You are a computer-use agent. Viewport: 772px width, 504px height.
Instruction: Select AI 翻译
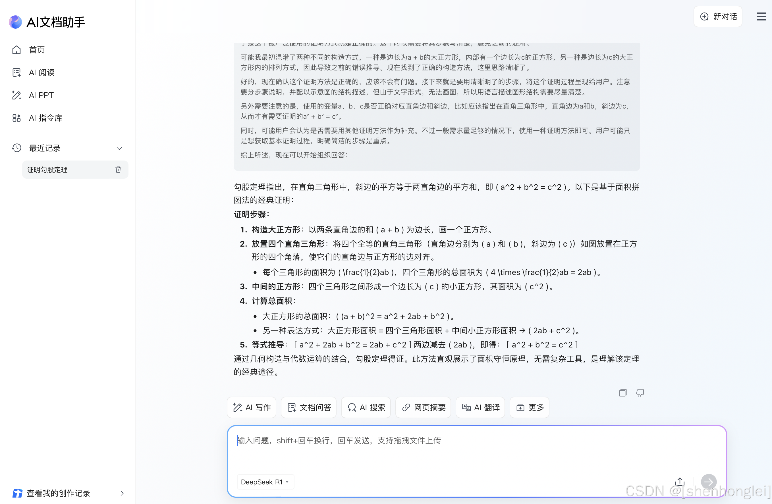click(x=480, y=407)
